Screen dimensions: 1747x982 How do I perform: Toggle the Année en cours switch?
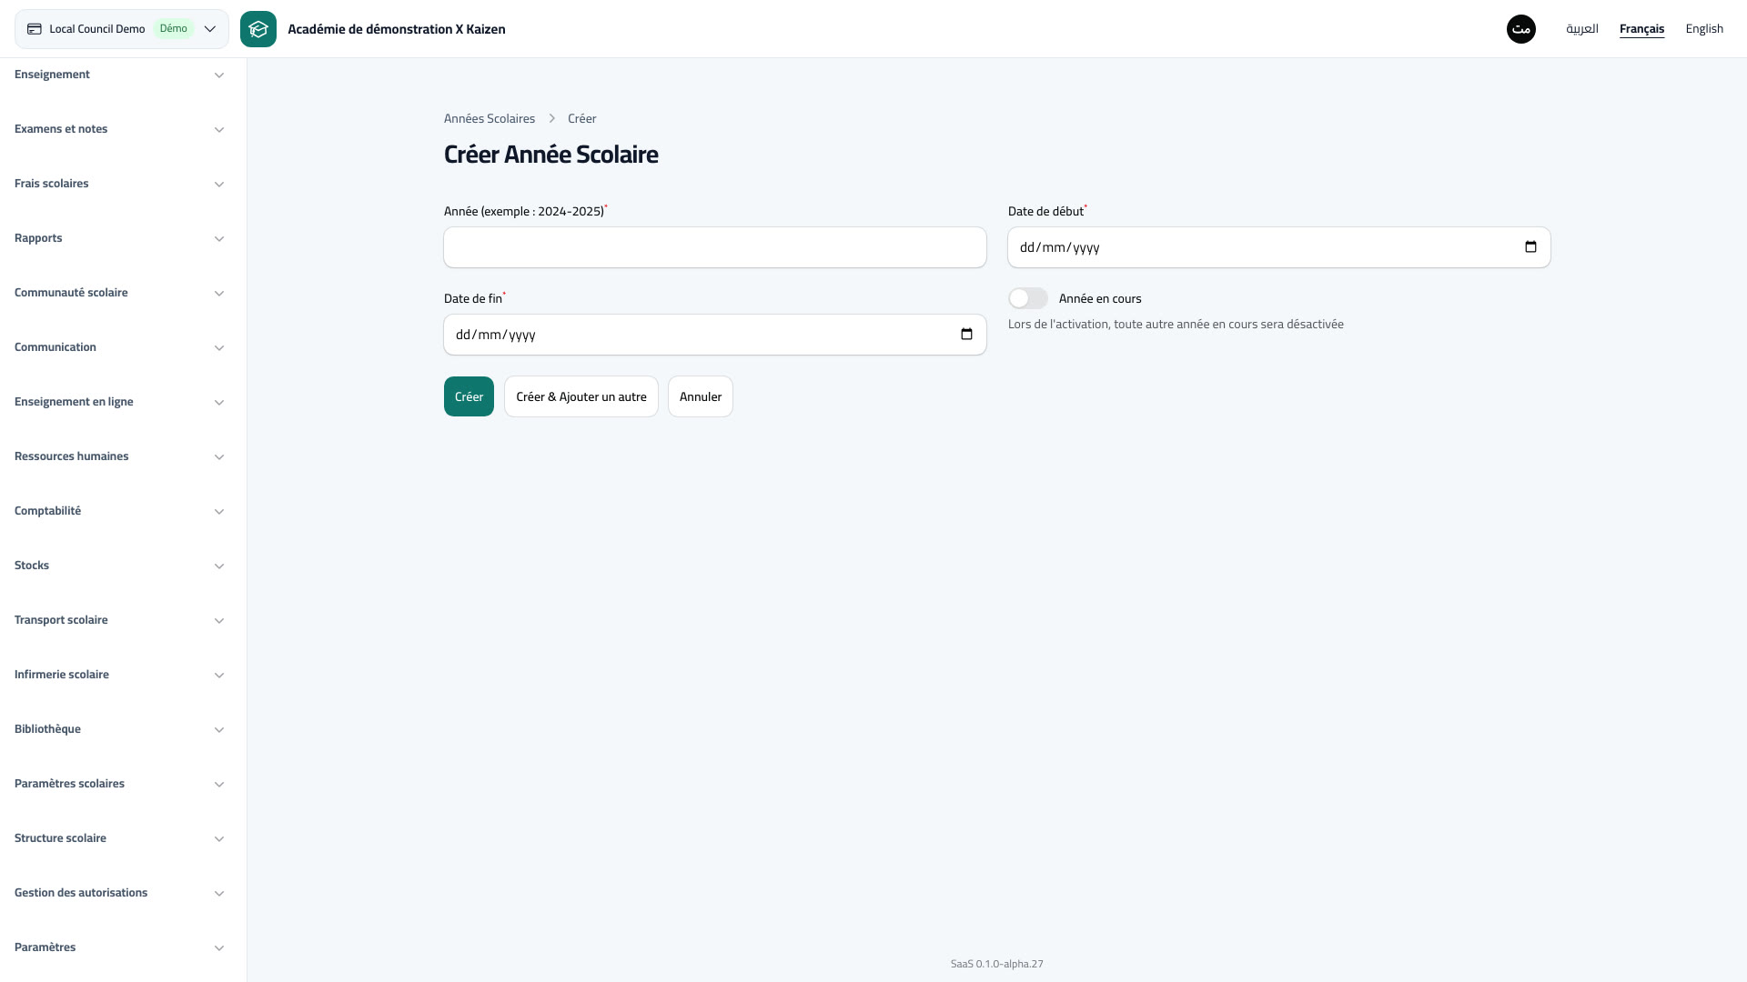pos(1028,298)
